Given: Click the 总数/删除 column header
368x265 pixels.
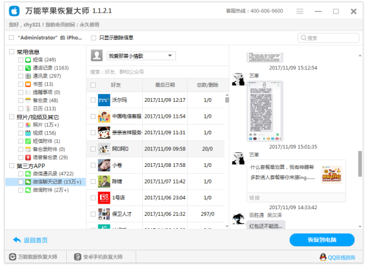Looking at the screenshot, I should coord(207,85).
